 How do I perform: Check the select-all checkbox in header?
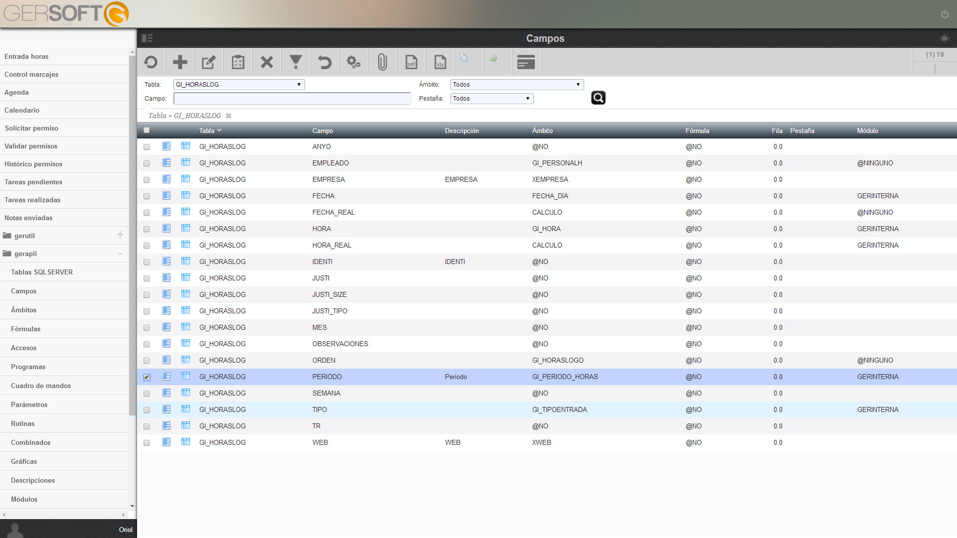click(x=147, y=131)
